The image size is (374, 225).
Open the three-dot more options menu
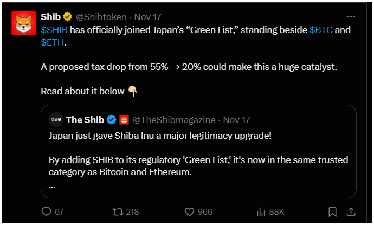351,17
